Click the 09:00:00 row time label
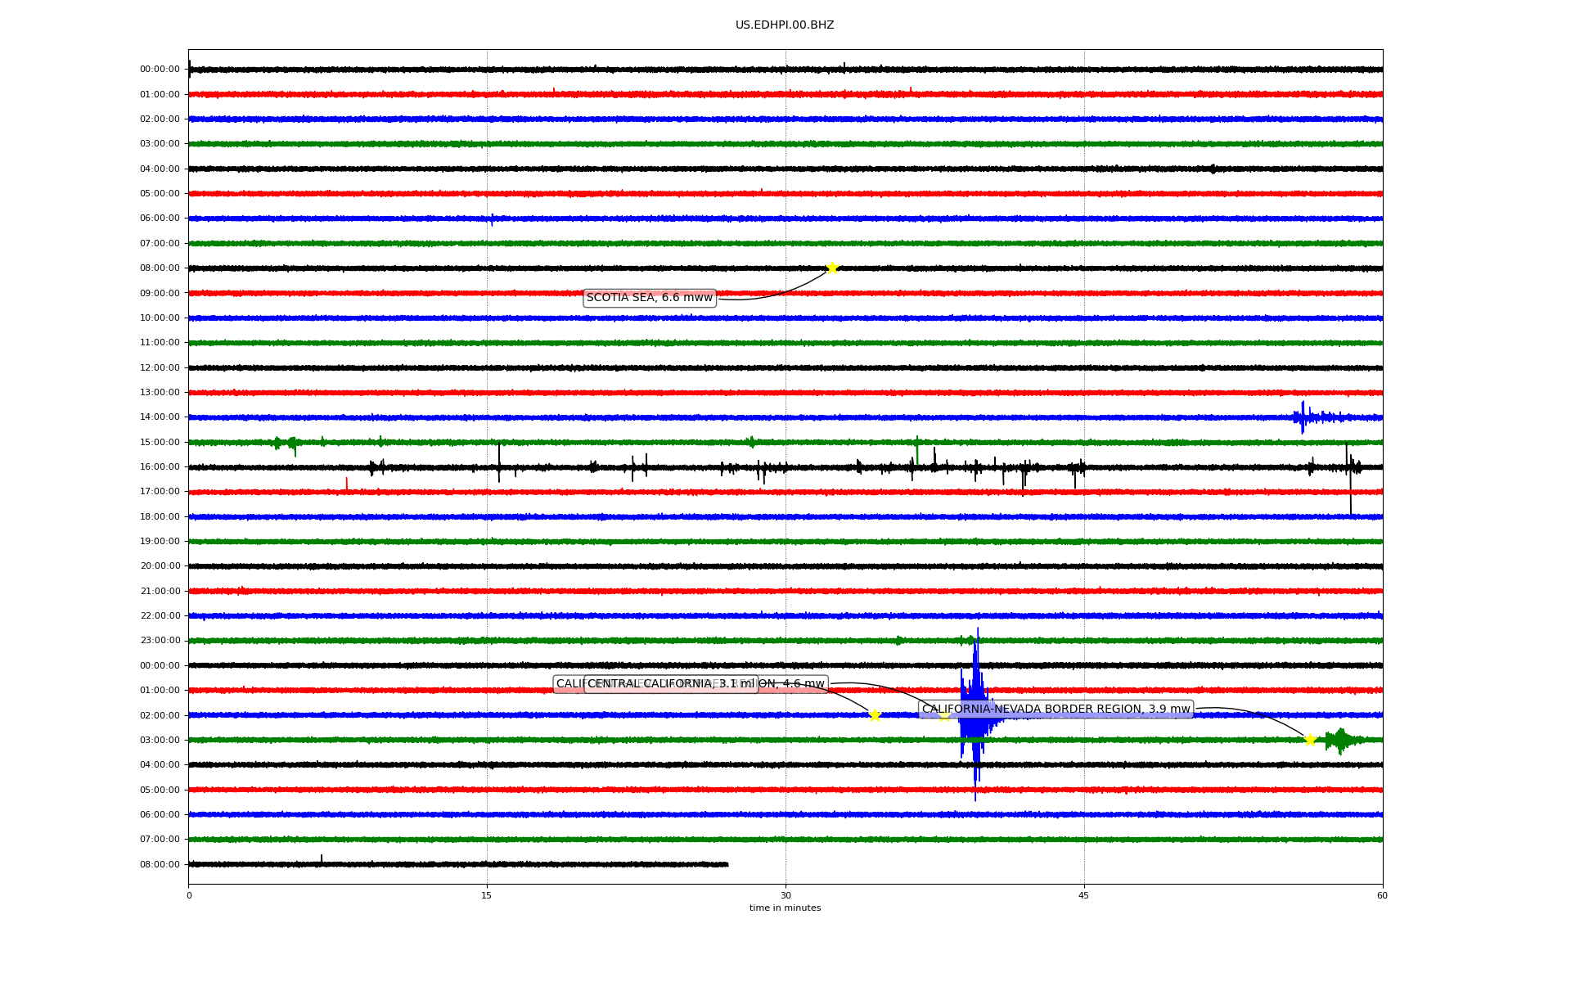Image resolution: width=1571 pixels, height=982 pixels. (x=160, y=293)
